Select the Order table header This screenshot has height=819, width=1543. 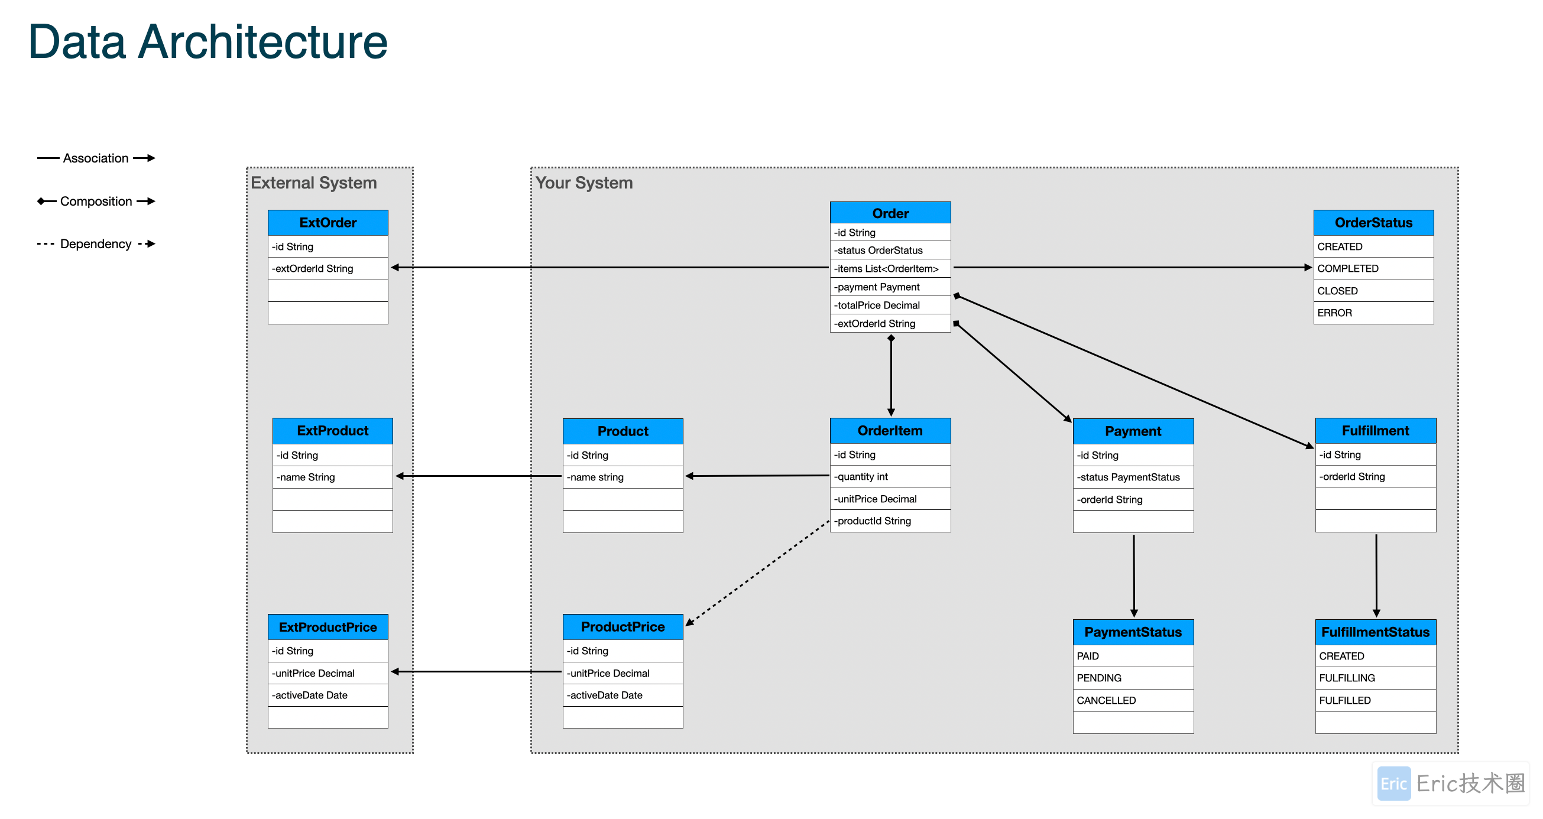tap(890, 213)
